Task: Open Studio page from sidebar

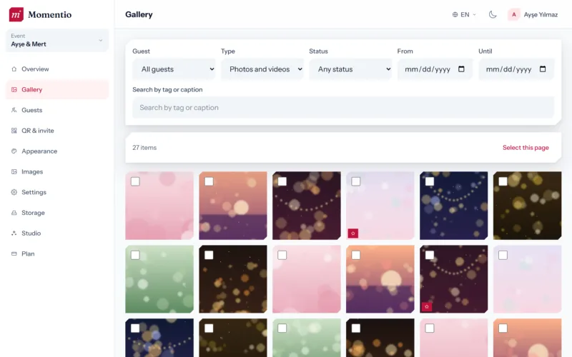Action: (57, 233)
